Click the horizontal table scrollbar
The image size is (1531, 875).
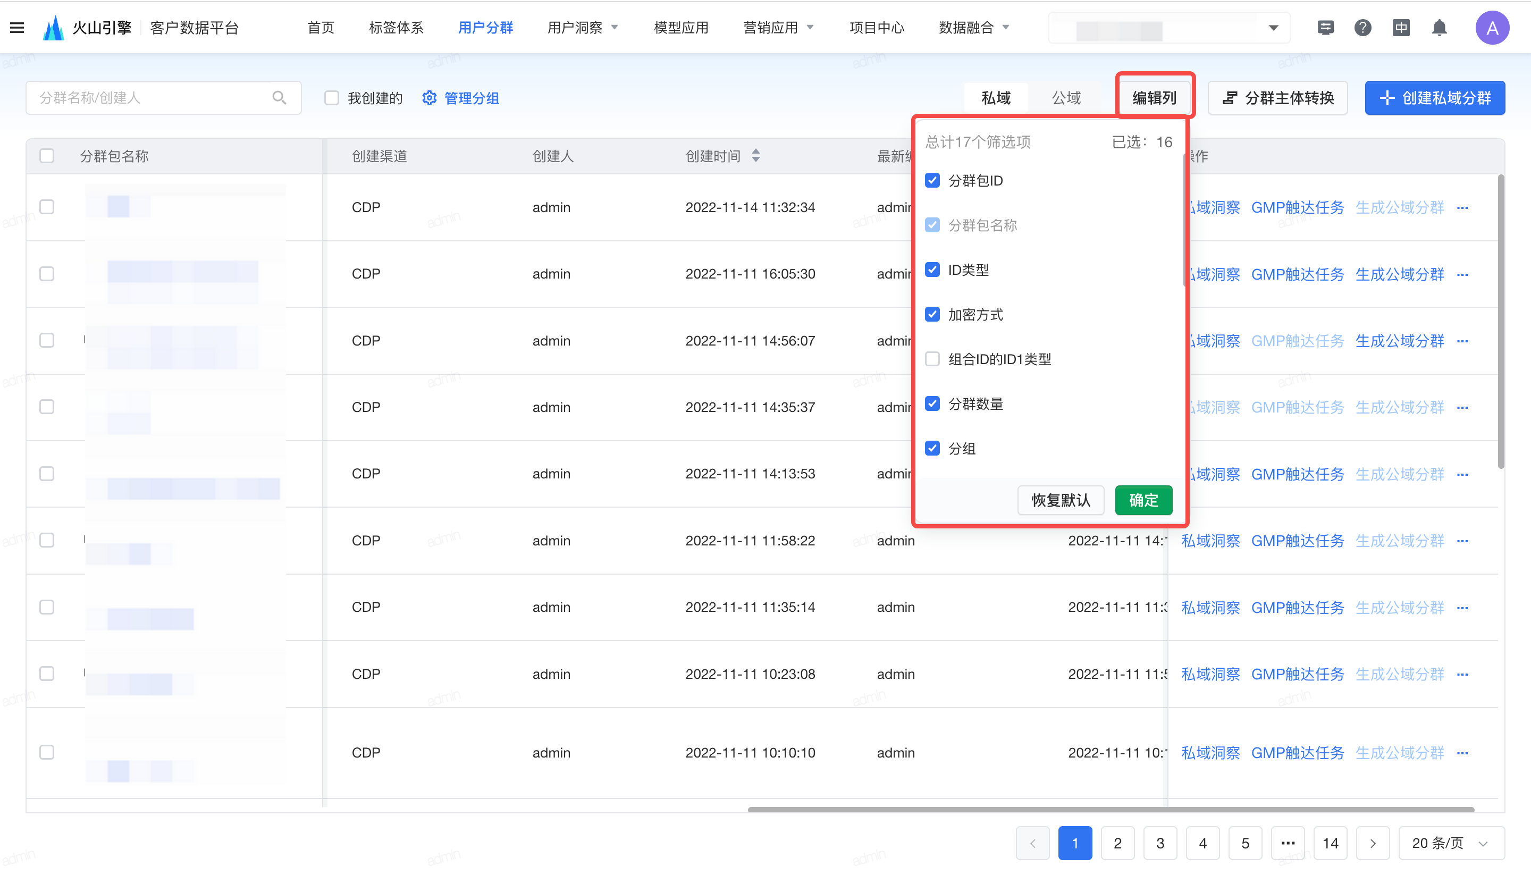click(x=1111, y=810)
